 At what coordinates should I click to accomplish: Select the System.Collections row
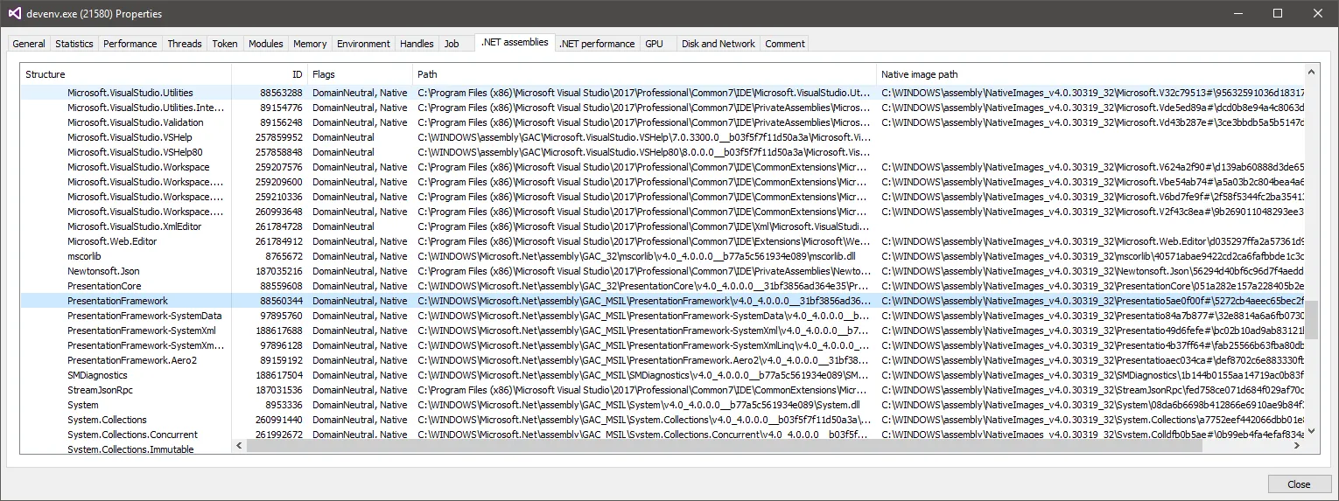(662, 420)
